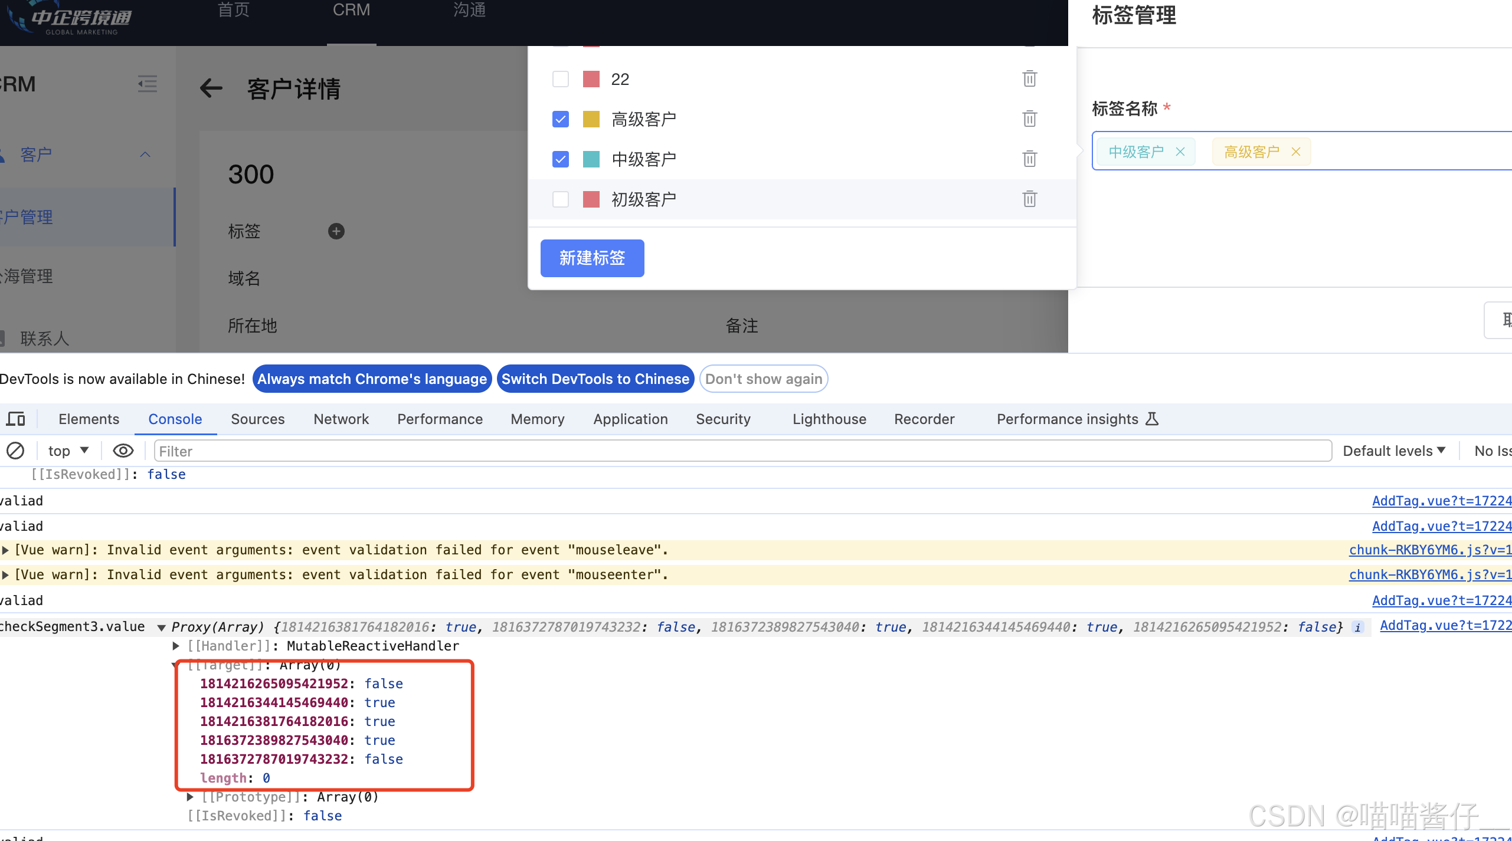Uncheck the 高级客户 checkbox
Image resolution: width=1512 pixels, height=841 pixels.
coord(560,119)
